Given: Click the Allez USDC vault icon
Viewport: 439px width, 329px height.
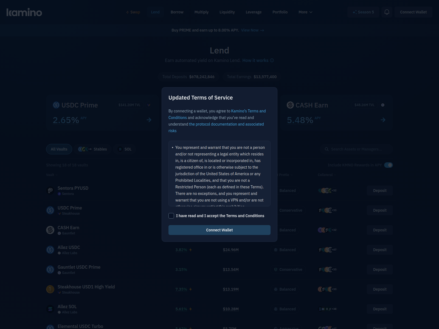Looking at the screenshot, I should click(x=50, y=250).
